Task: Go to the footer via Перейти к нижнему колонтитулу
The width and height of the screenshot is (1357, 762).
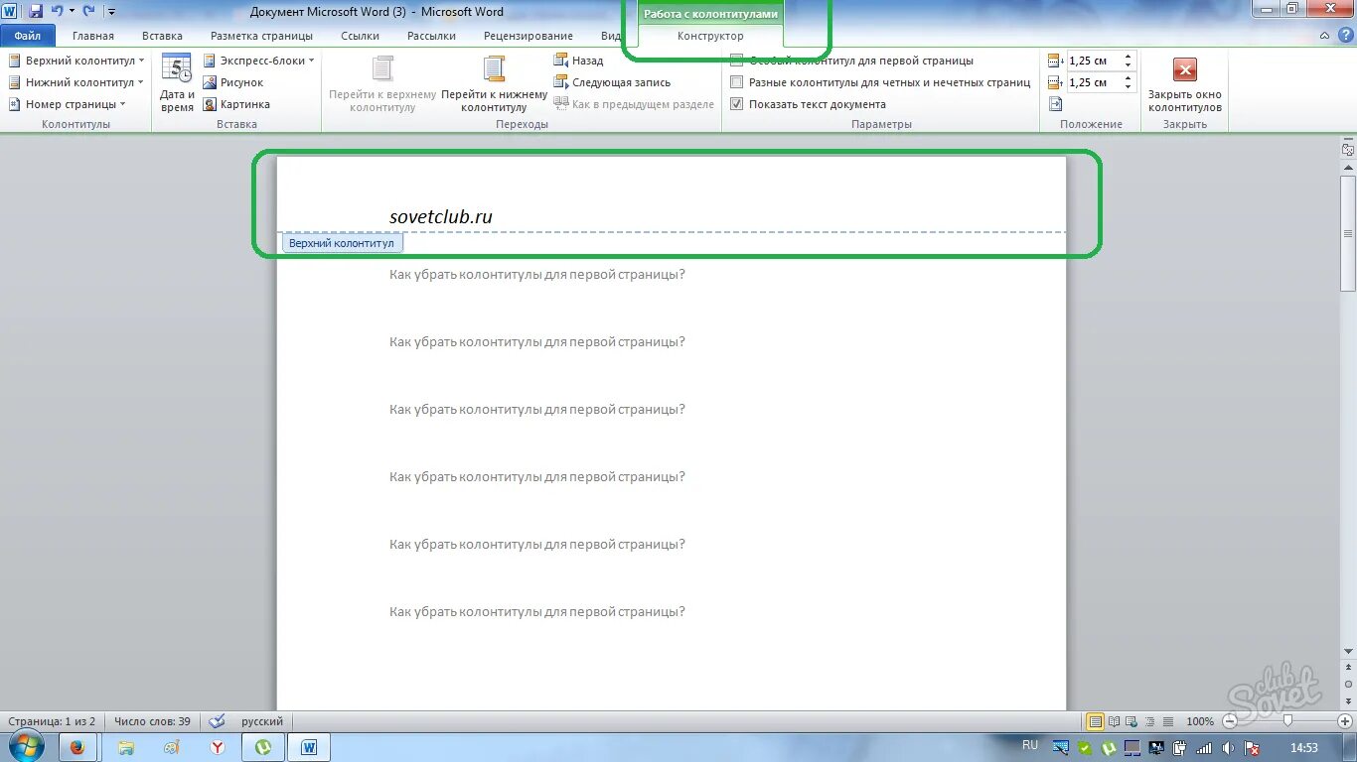Action: 494,83
